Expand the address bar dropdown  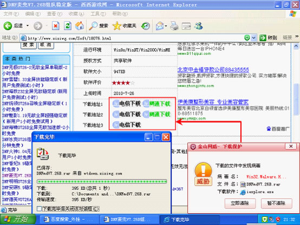point(253,38)
